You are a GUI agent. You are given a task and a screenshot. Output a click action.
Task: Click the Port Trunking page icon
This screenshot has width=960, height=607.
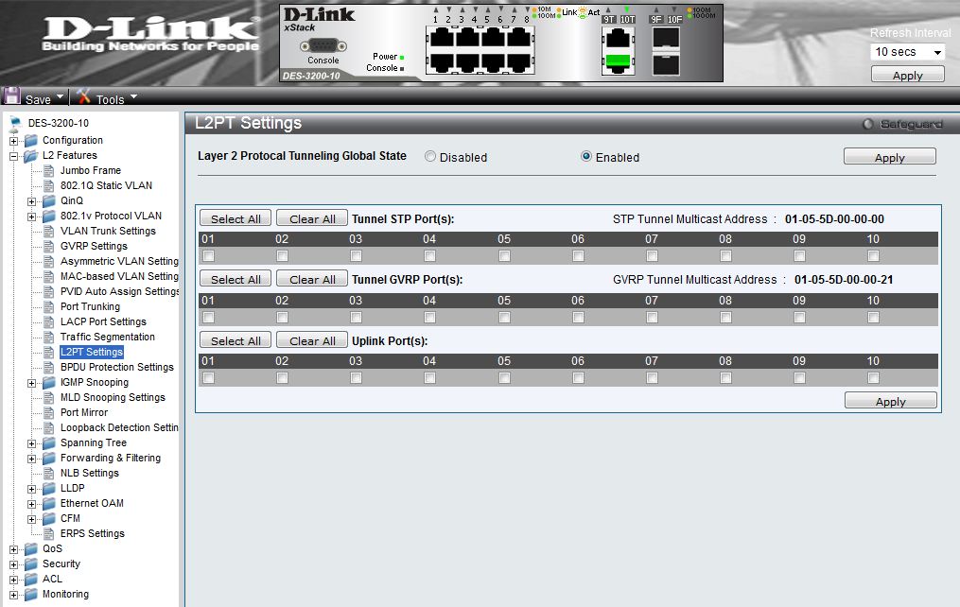click(49, 307)
